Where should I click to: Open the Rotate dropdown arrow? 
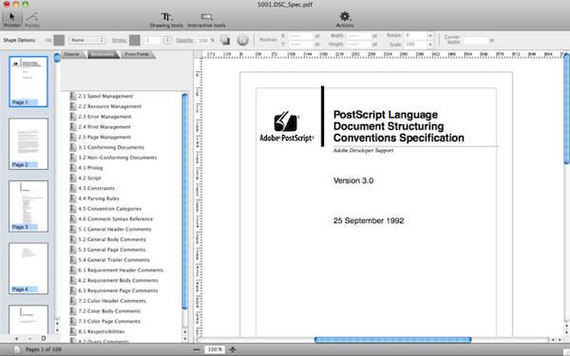430,36
